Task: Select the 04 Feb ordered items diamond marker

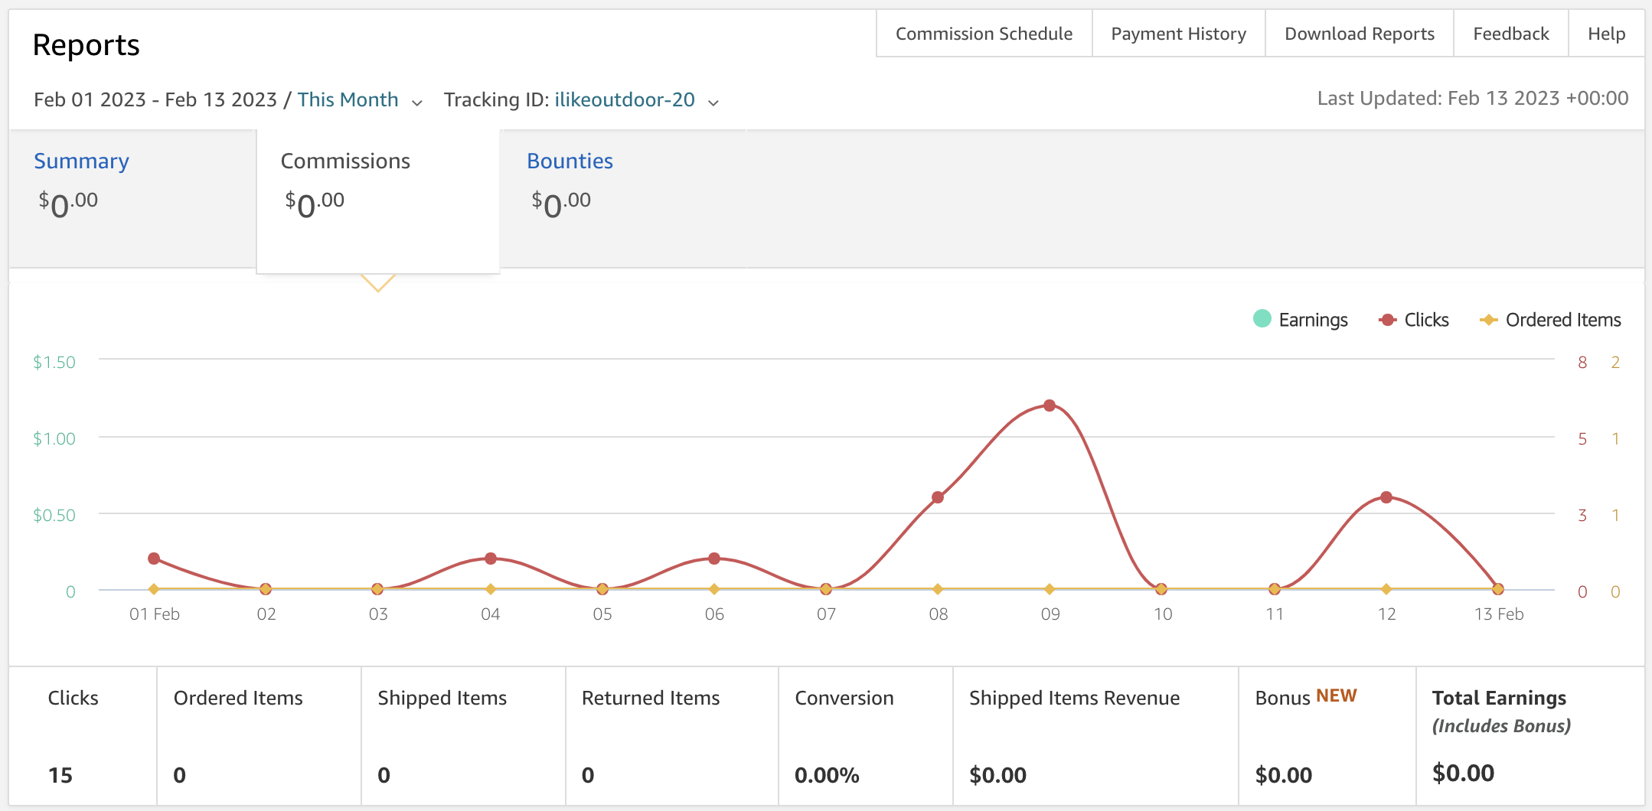Action: 491,589
